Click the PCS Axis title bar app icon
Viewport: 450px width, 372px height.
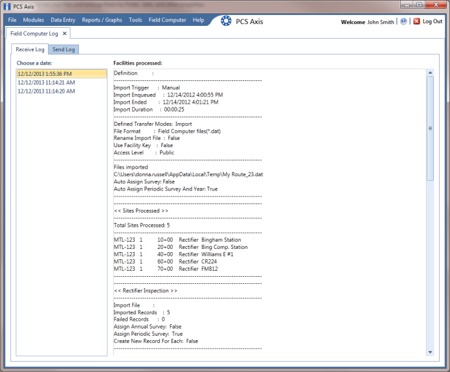[7, 6]
